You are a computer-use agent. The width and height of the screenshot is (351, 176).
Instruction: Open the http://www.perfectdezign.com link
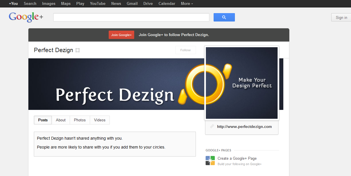tap(244, 126)
